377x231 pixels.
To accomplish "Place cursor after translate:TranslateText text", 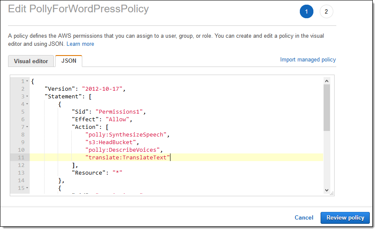I will (170, 157).
